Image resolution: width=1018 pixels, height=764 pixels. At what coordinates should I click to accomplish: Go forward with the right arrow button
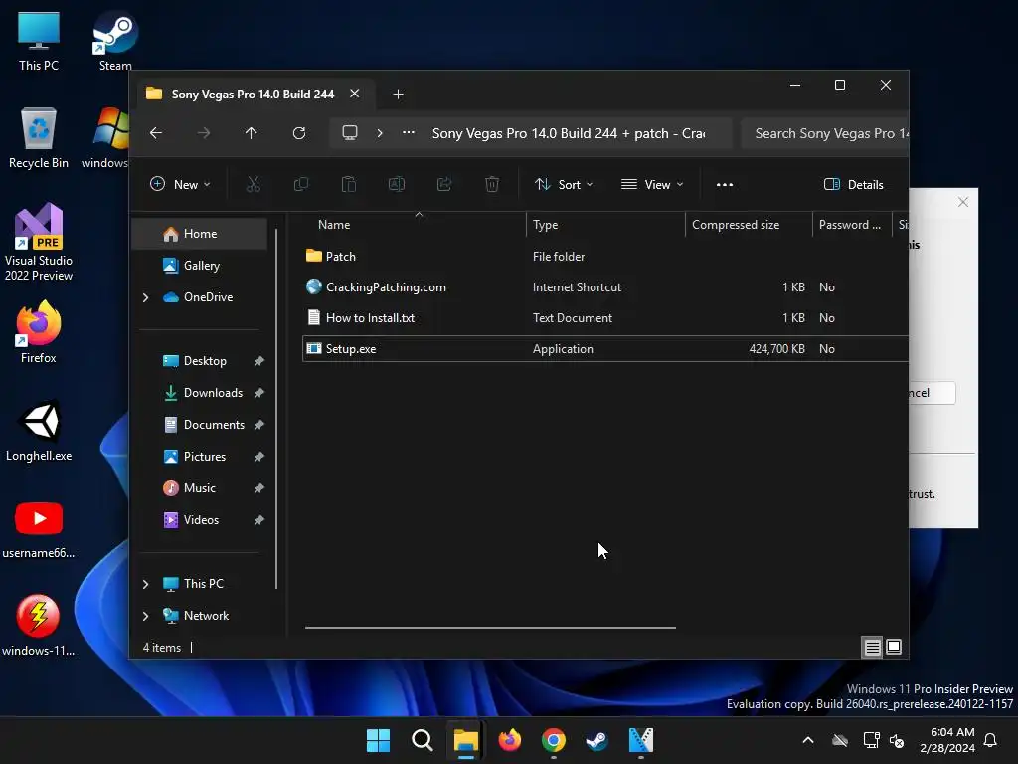tap(204, 133)
